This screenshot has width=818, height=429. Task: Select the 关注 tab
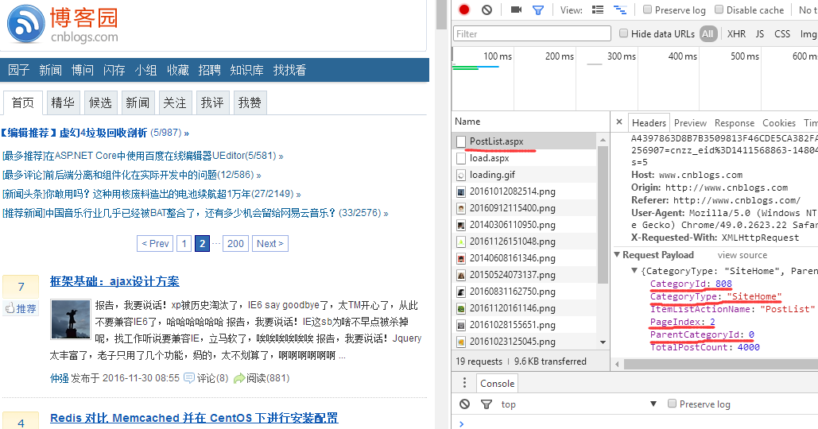tap(175, 102)
